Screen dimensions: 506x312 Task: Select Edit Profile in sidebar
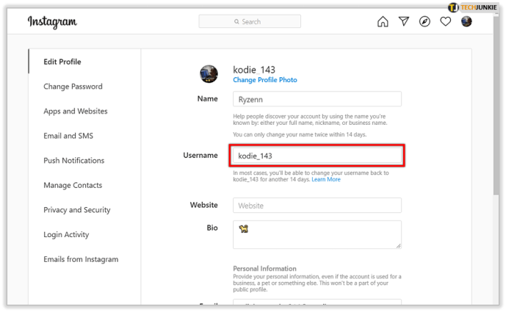coord(62,62)
